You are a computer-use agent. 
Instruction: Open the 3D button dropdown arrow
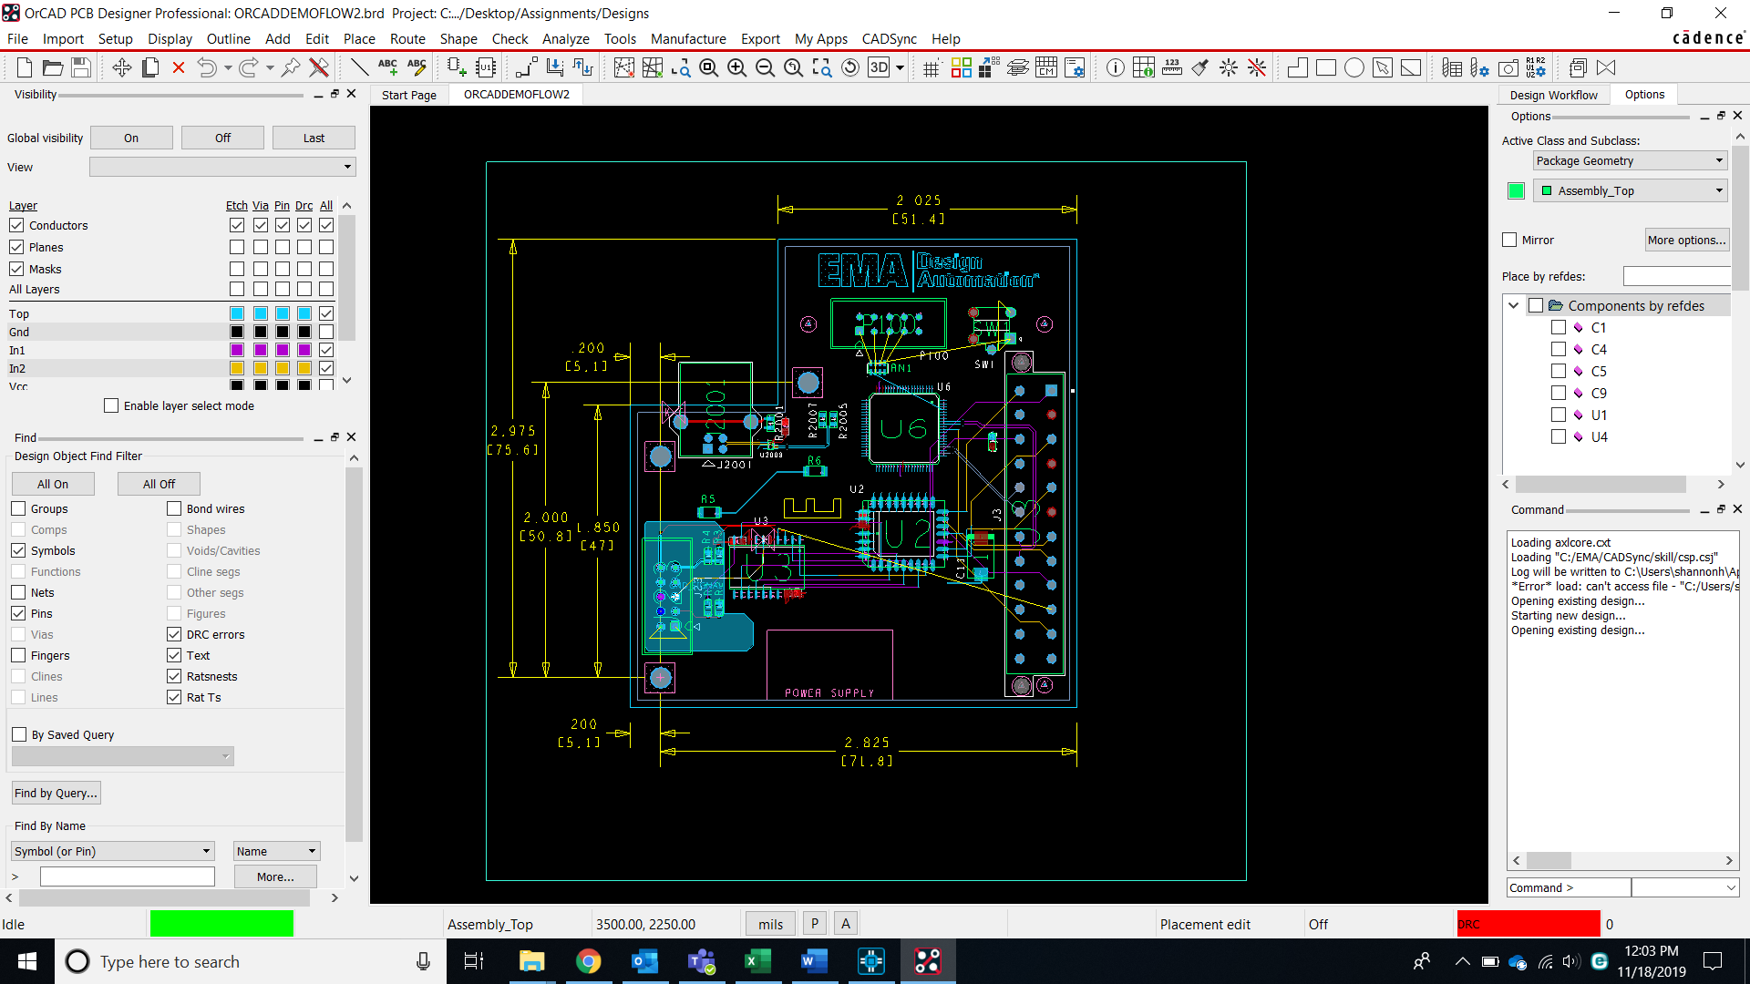click(x=900, y=67)
